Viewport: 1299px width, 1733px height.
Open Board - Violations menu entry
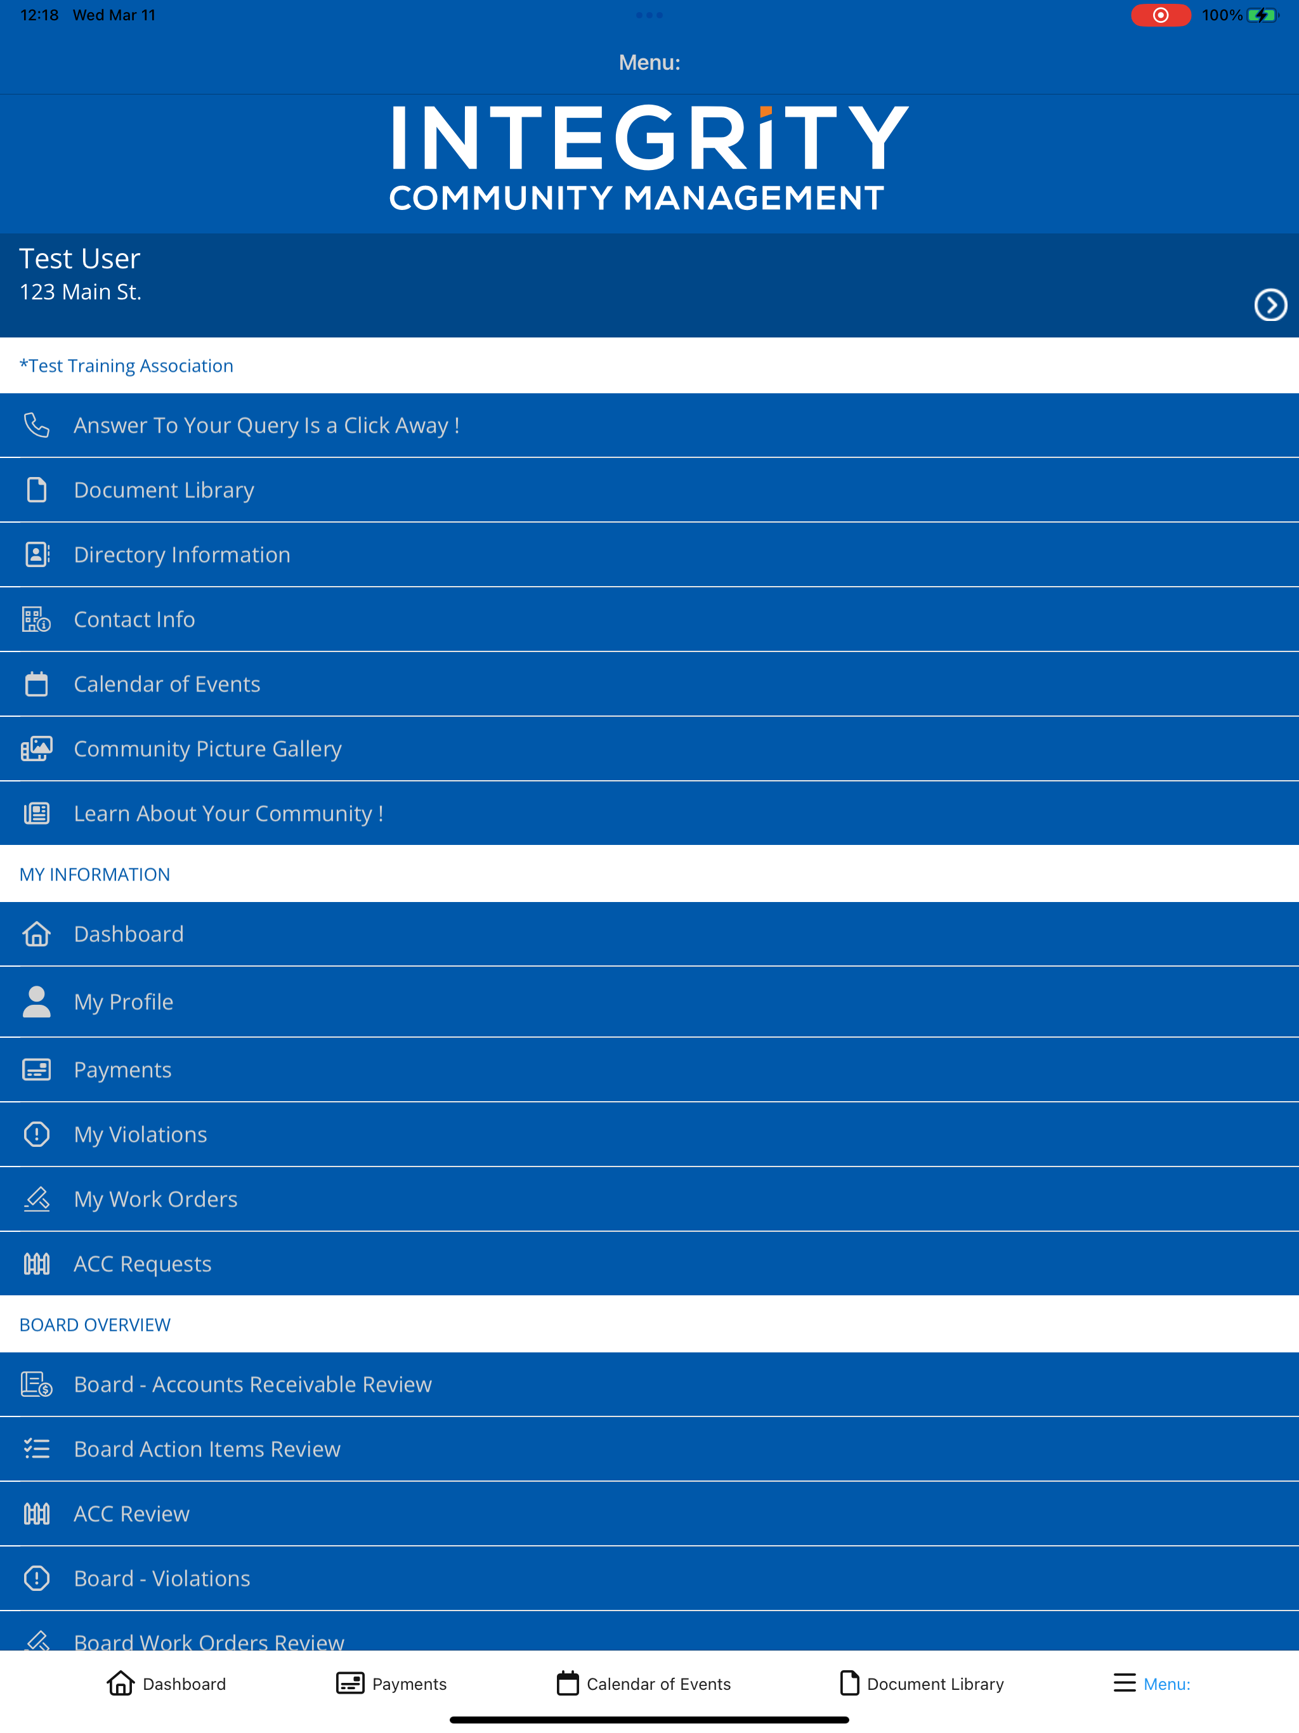(x=649, y=1578)
